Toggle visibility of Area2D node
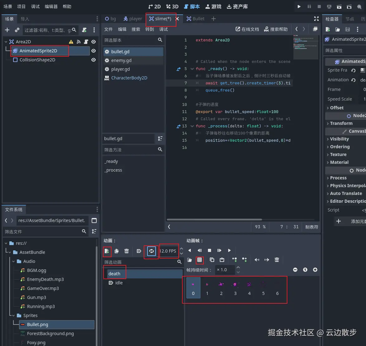Viewport: 366px width, 346px height. pos(94,42)
